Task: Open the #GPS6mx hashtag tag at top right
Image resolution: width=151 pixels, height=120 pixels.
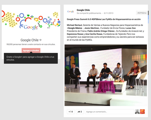Action: point(142,13)
